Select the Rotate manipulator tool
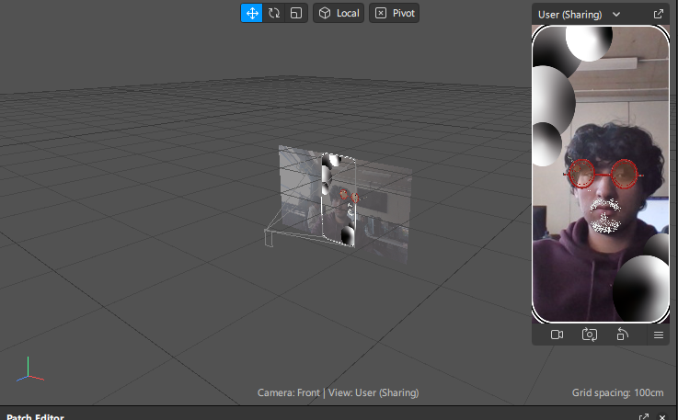Viewport: 678px width, 420px height. pos(274,13)
